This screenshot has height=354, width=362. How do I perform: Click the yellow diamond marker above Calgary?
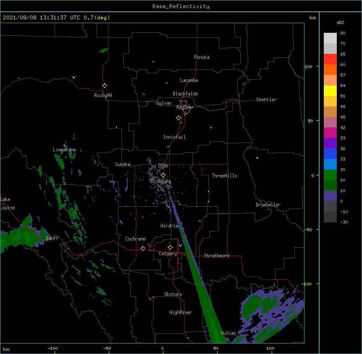170,248
